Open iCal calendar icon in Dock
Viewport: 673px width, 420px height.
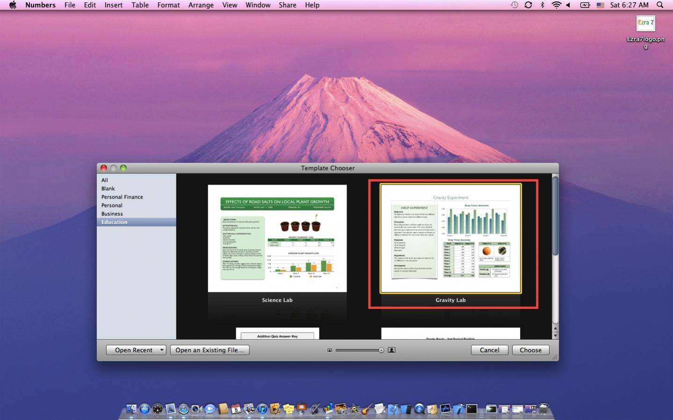[x=236, y=409]
